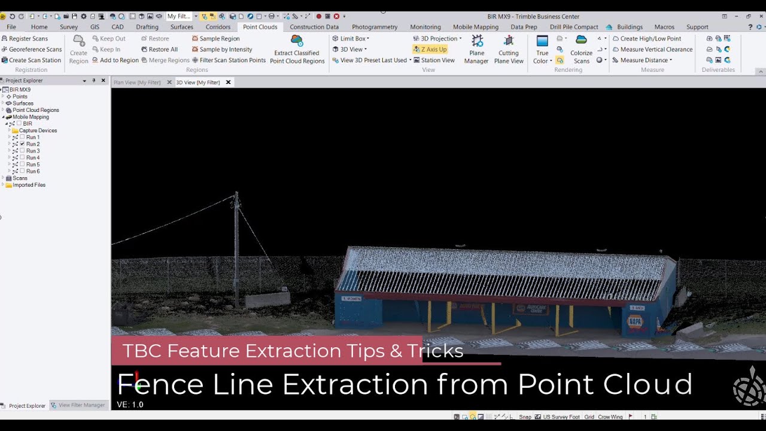
Task: Expand the Points tree node
Action: 3,96
